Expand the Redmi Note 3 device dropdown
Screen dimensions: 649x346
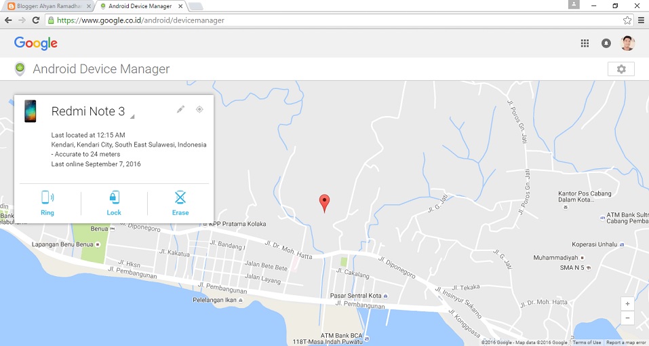[132, 117]
